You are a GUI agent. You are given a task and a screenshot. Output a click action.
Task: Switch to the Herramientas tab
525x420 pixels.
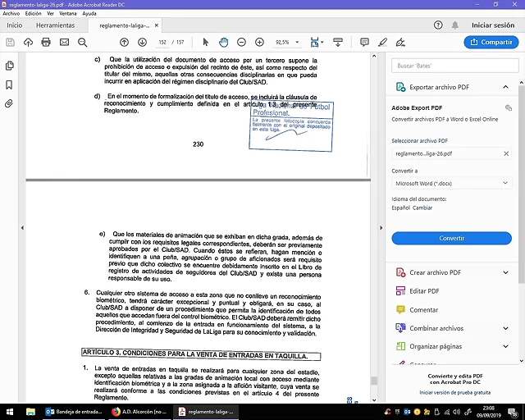55,25
